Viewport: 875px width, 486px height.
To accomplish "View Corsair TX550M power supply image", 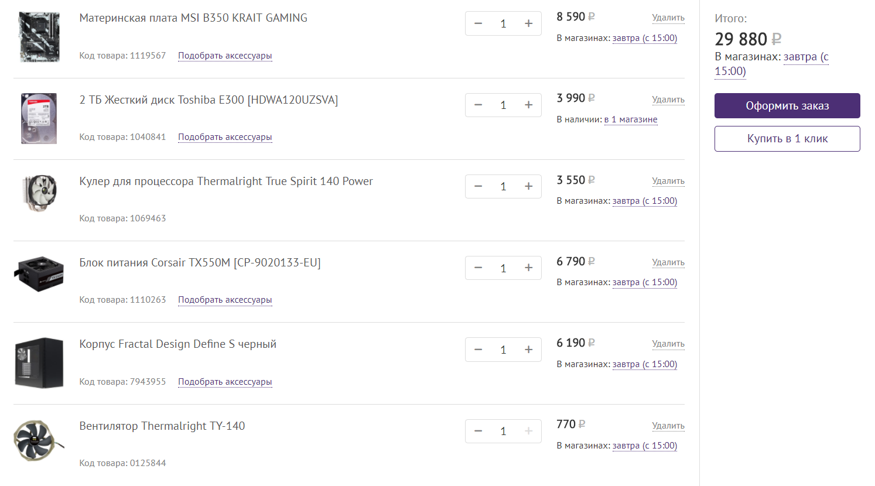I will point(39,273).
